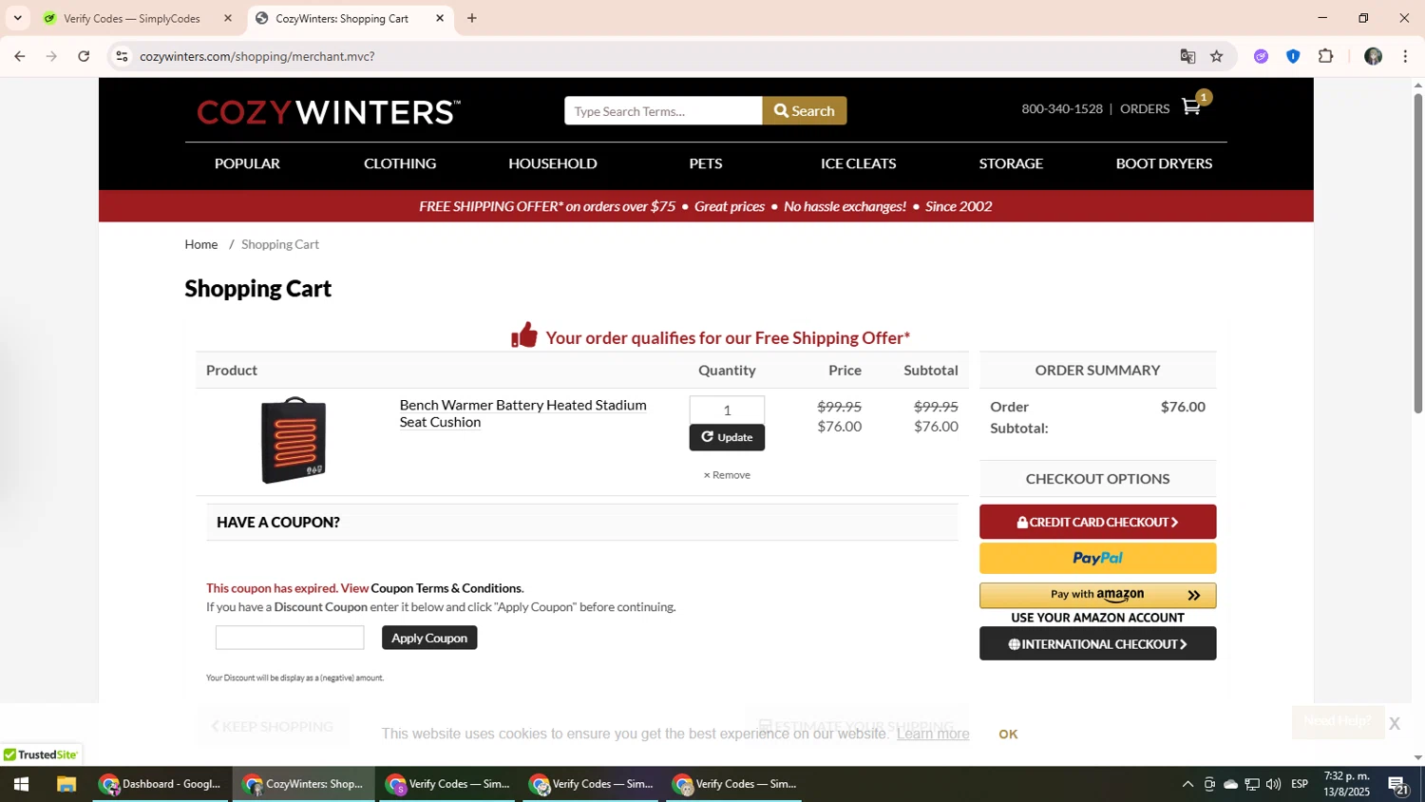Open the BOOT DRYERS menu
The image size is (1425, 802).
pyautogui.click(x=1164, y=163)
